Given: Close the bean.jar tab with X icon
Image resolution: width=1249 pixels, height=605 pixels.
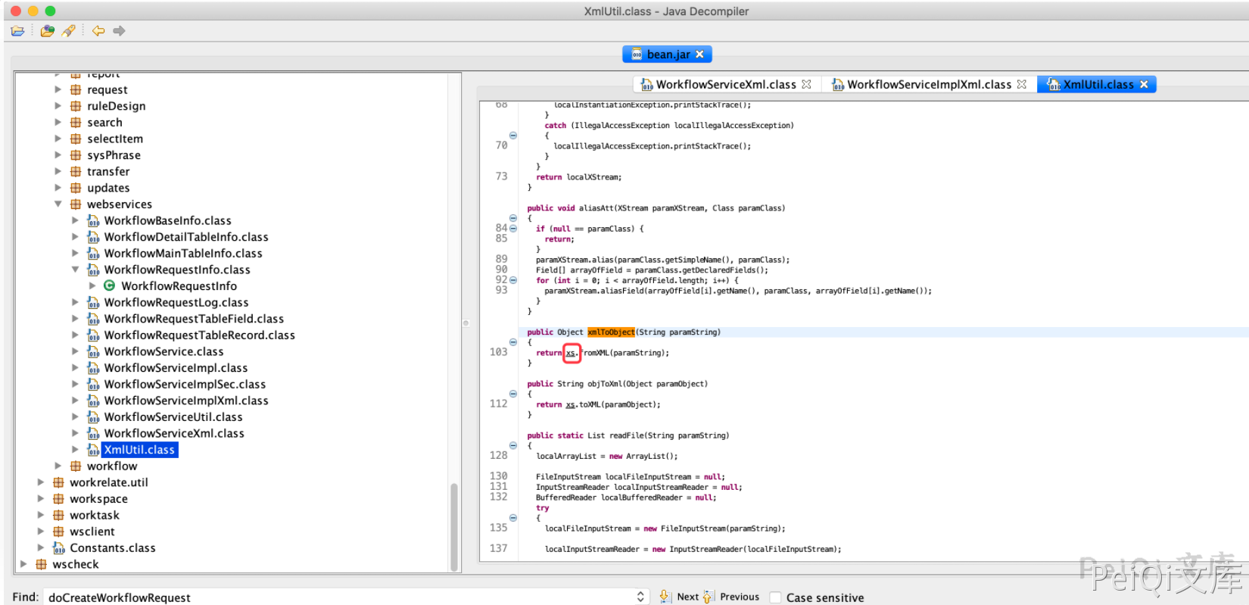Looking at the screenshot, I should [699, 55].
